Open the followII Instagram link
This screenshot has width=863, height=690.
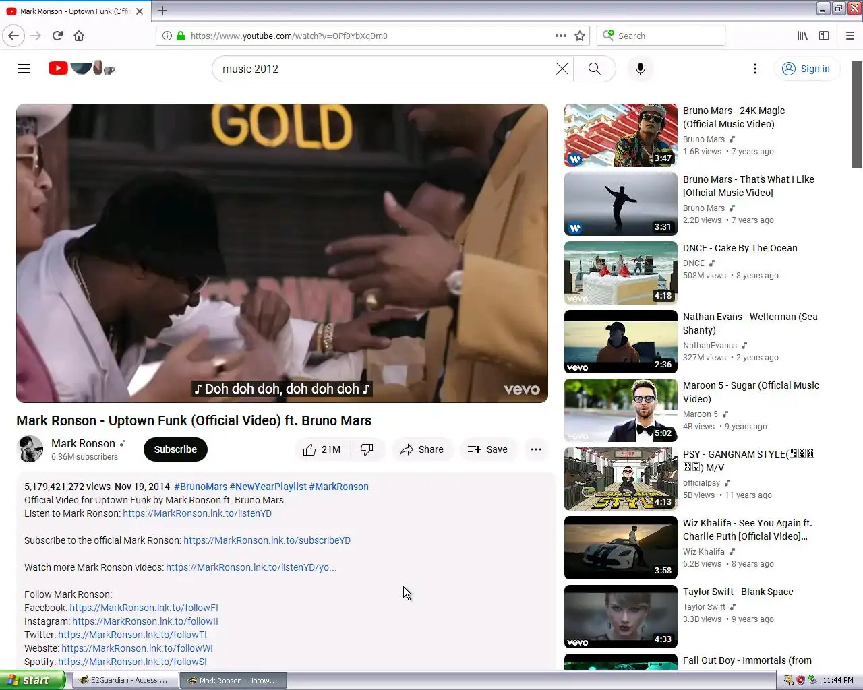point(145,621)
